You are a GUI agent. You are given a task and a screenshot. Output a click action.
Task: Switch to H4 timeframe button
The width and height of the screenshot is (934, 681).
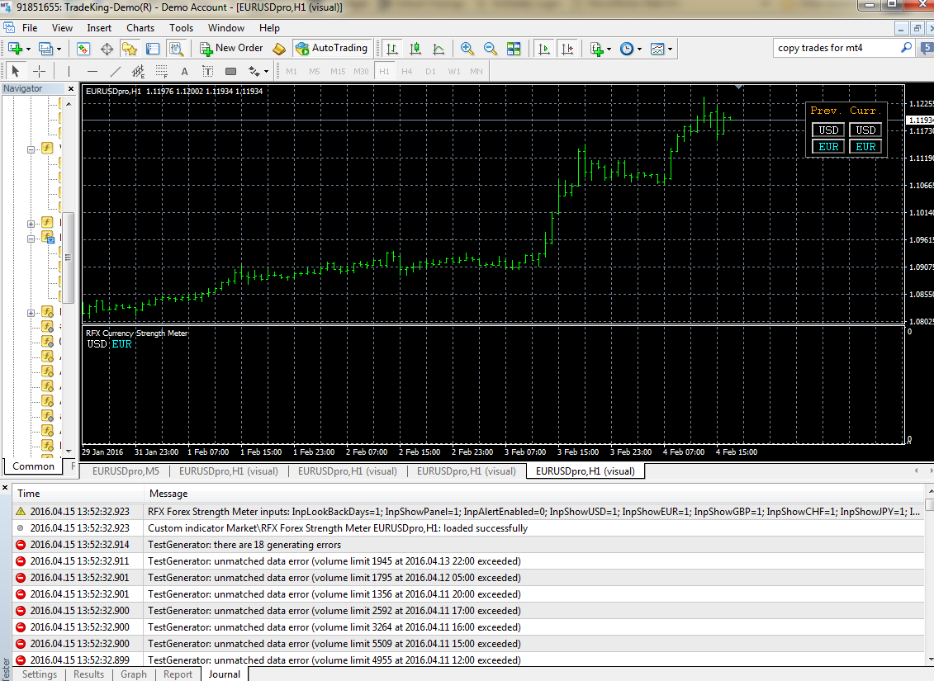(x=407, y=71)
